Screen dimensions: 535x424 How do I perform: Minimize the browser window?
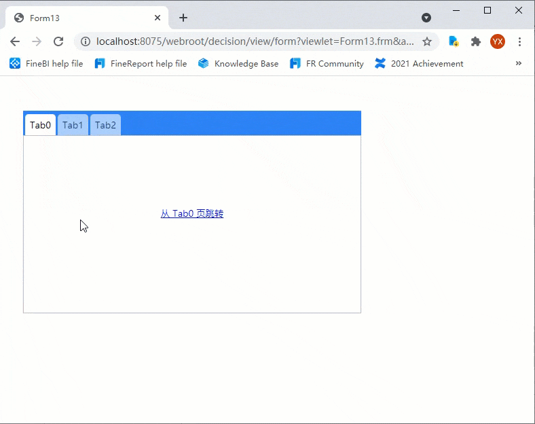coord(456,11)
